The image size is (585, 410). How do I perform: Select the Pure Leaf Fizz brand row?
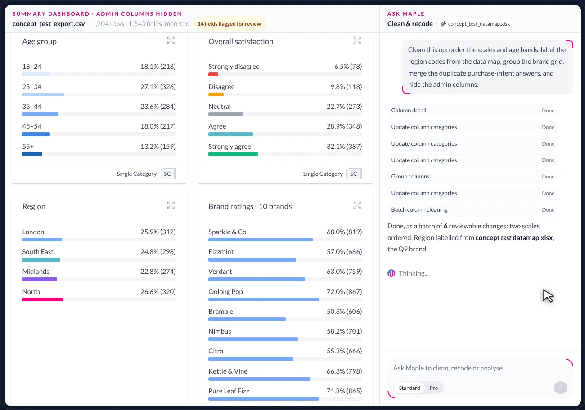click(285, 394)
